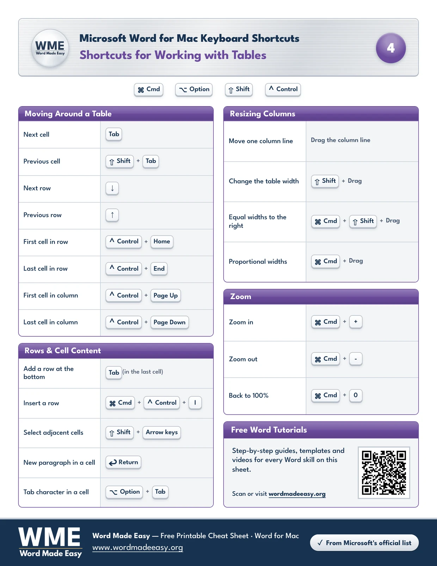Click the Tab character in a cell label
437x566 pixels.
tap(56, 492)
